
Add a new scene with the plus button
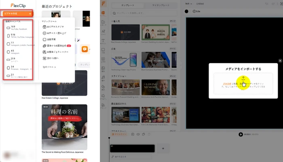click(163, 149)
